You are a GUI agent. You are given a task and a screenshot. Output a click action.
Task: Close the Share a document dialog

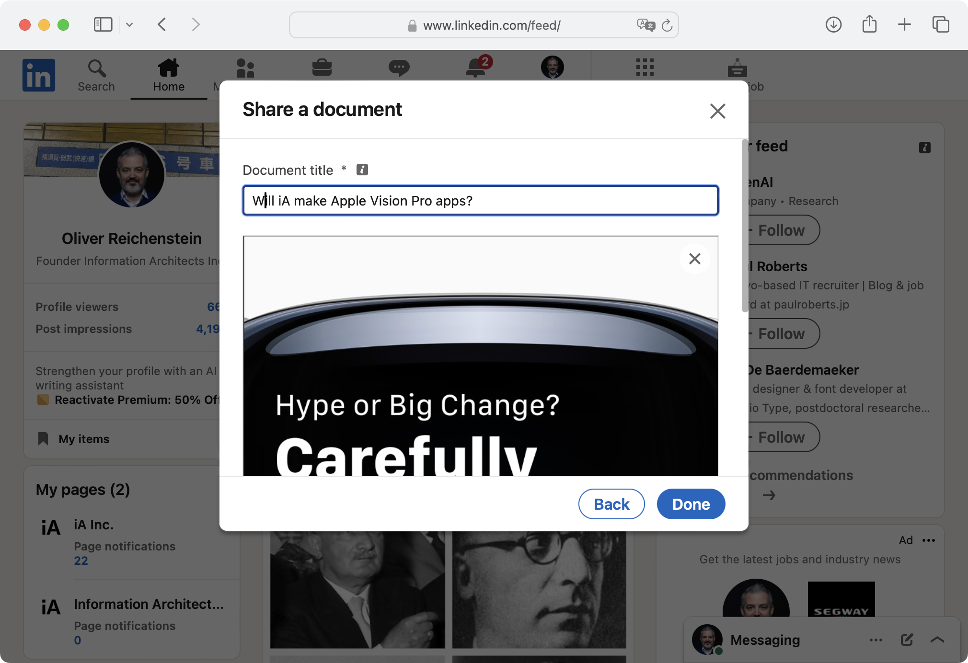717,111
